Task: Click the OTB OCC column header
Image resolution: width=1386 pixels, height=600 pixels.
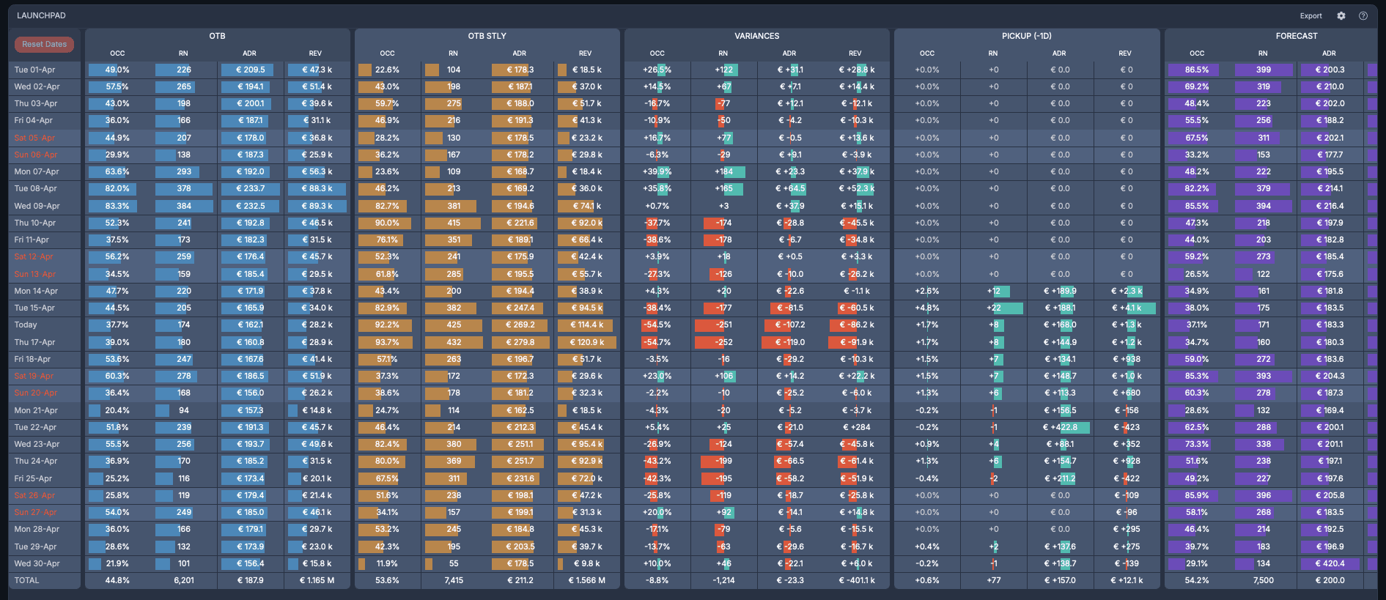Action: (117, 53)
